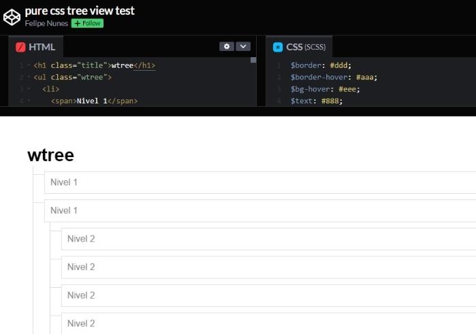Click the SCSS line '$bg-hover: #eee;'

(x=325, y=89)
